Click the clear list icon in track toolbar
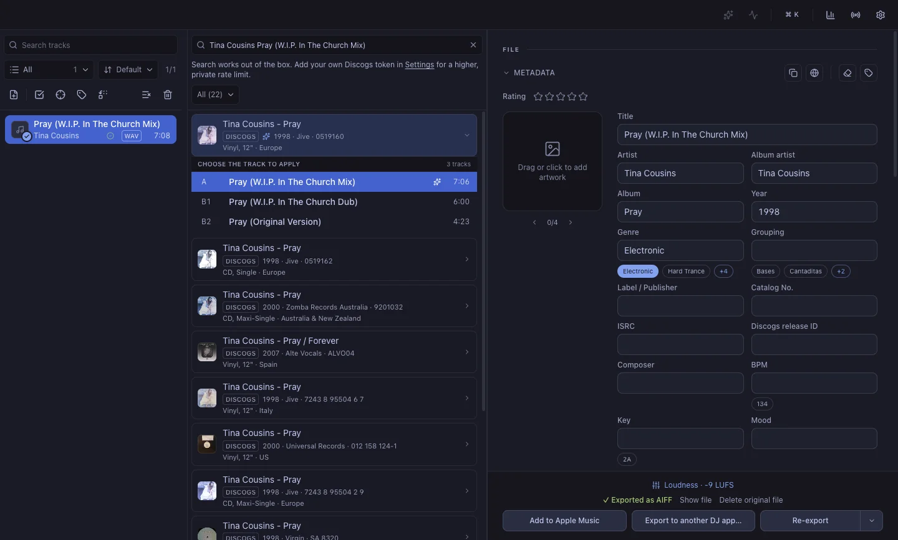Screen dimensions: 898x540 pos(146,95)
